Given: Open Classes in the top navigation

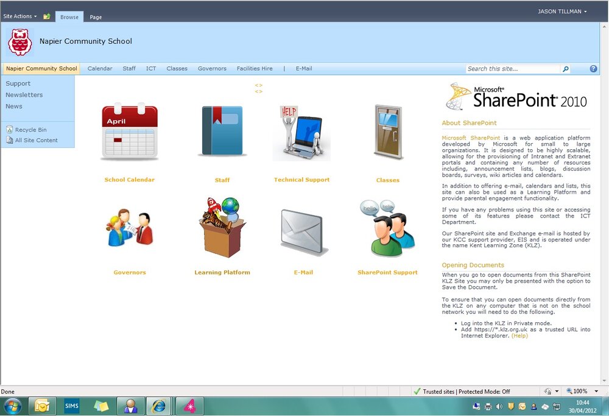Looking at the screenshot, I should [177, 68].
